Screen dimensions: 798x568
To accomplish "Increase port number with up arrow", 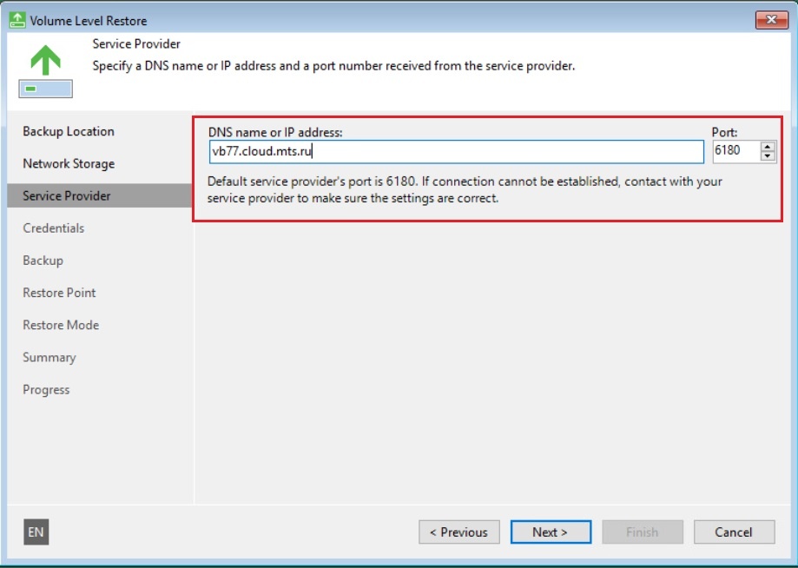I will pos(768,147).
